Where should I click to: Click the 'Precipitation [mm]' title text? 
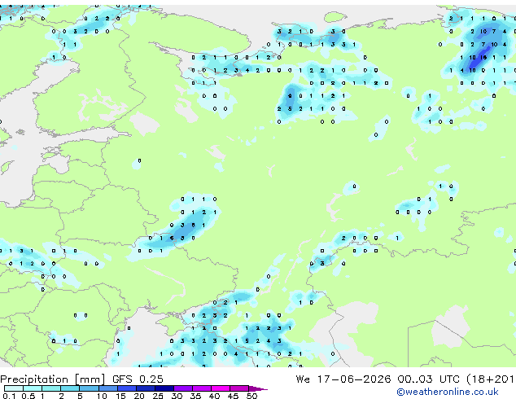click(53, 379)
